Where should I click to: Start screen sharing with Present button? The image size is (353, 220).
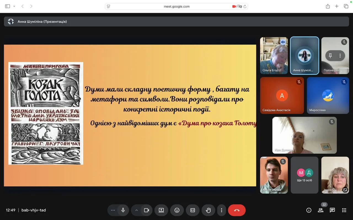[x=161, y=210]
